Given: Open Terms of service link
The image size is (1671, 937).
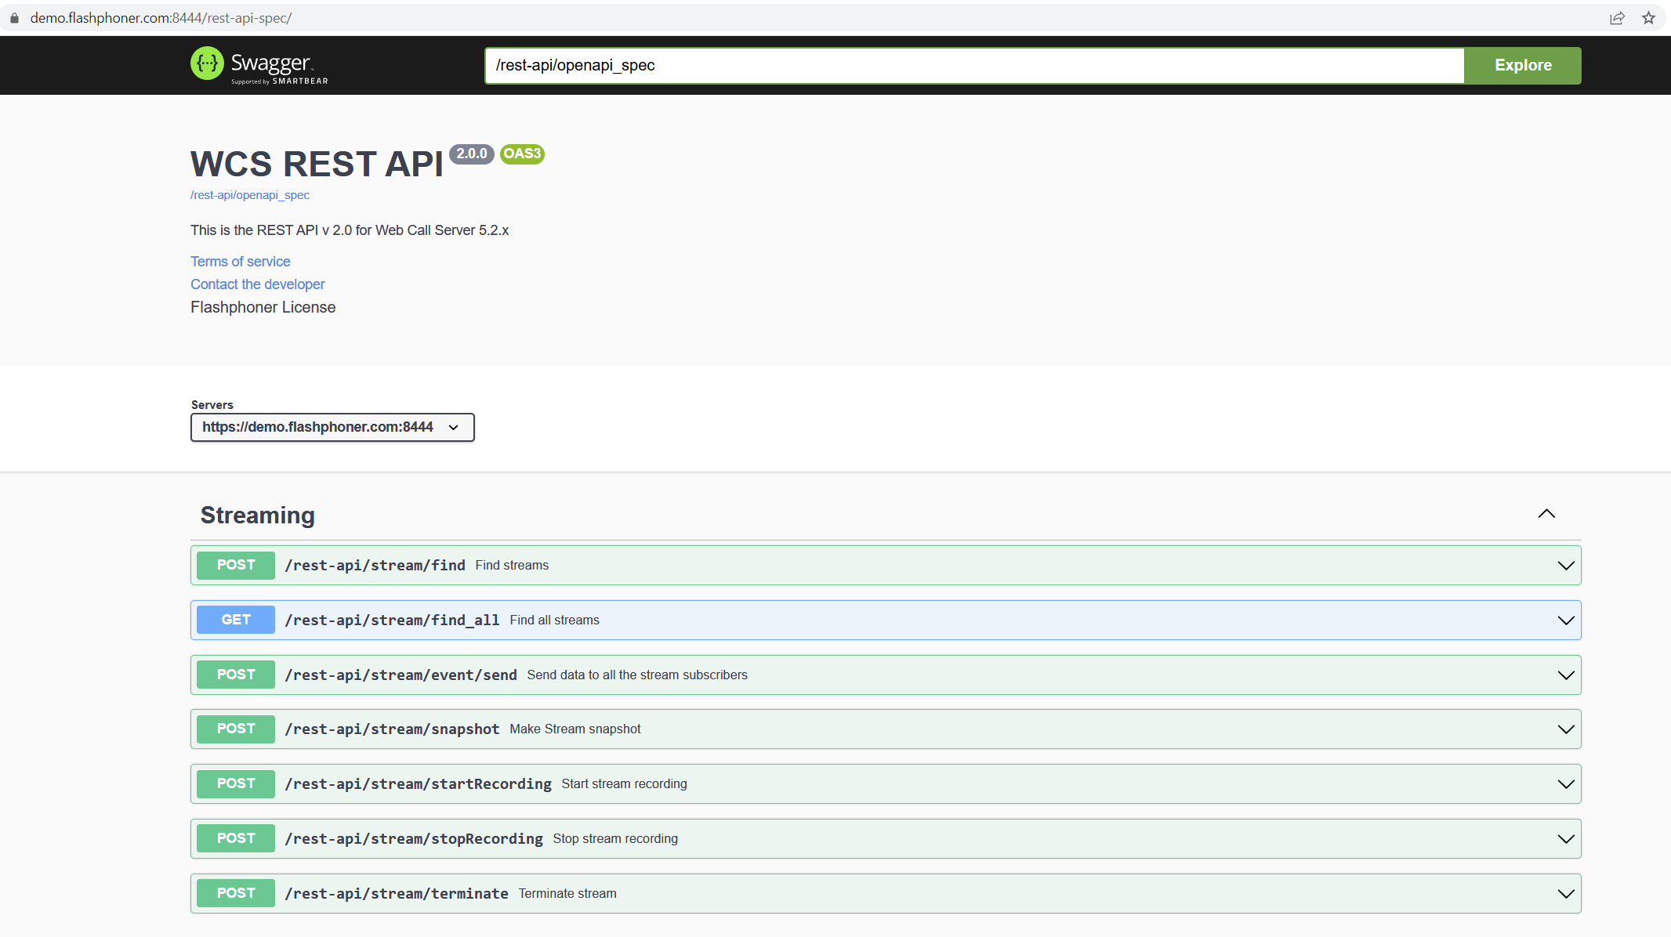Looking at the screenshot, I should coord(240,262).
